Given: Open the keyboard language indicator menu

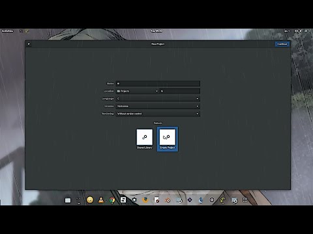Looking at the screenshot, I should point(287,31).
